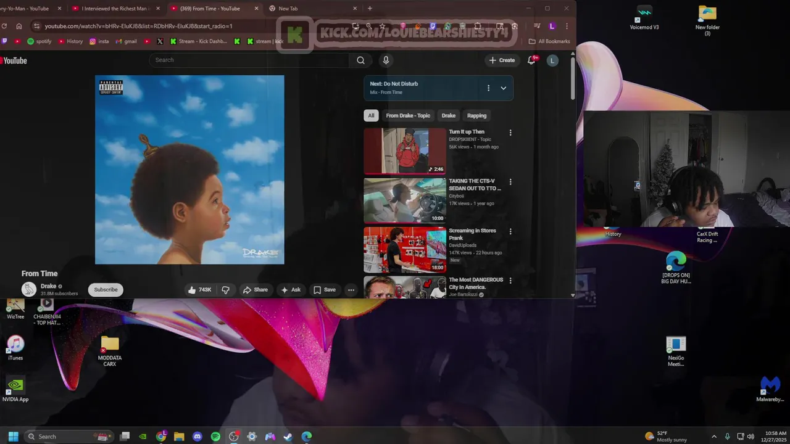Open History bookmark in bookmarks bar
790x444 pixels.
pyautogui.click(x=70, y=41)
